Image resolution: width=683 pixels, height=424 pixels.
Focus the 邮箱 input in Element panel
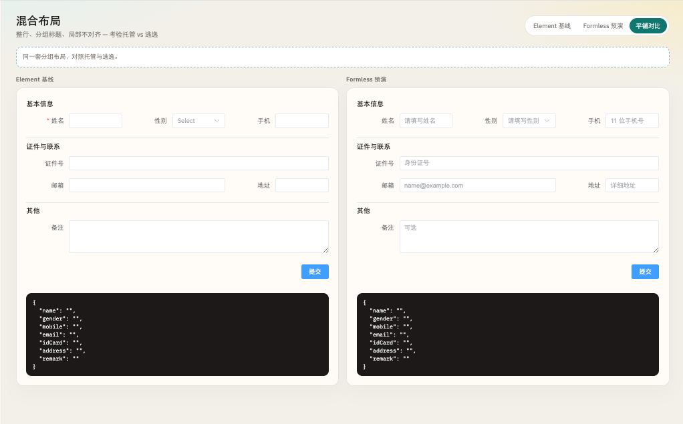(147, 185)
